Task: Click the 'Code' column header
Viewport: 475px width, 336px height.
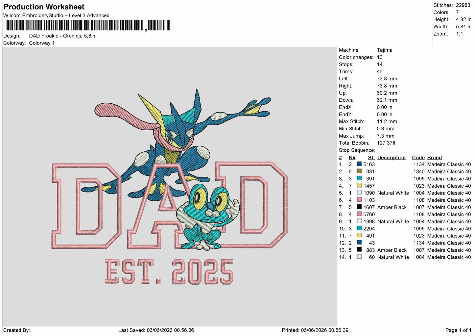Action: coord(418,158)
